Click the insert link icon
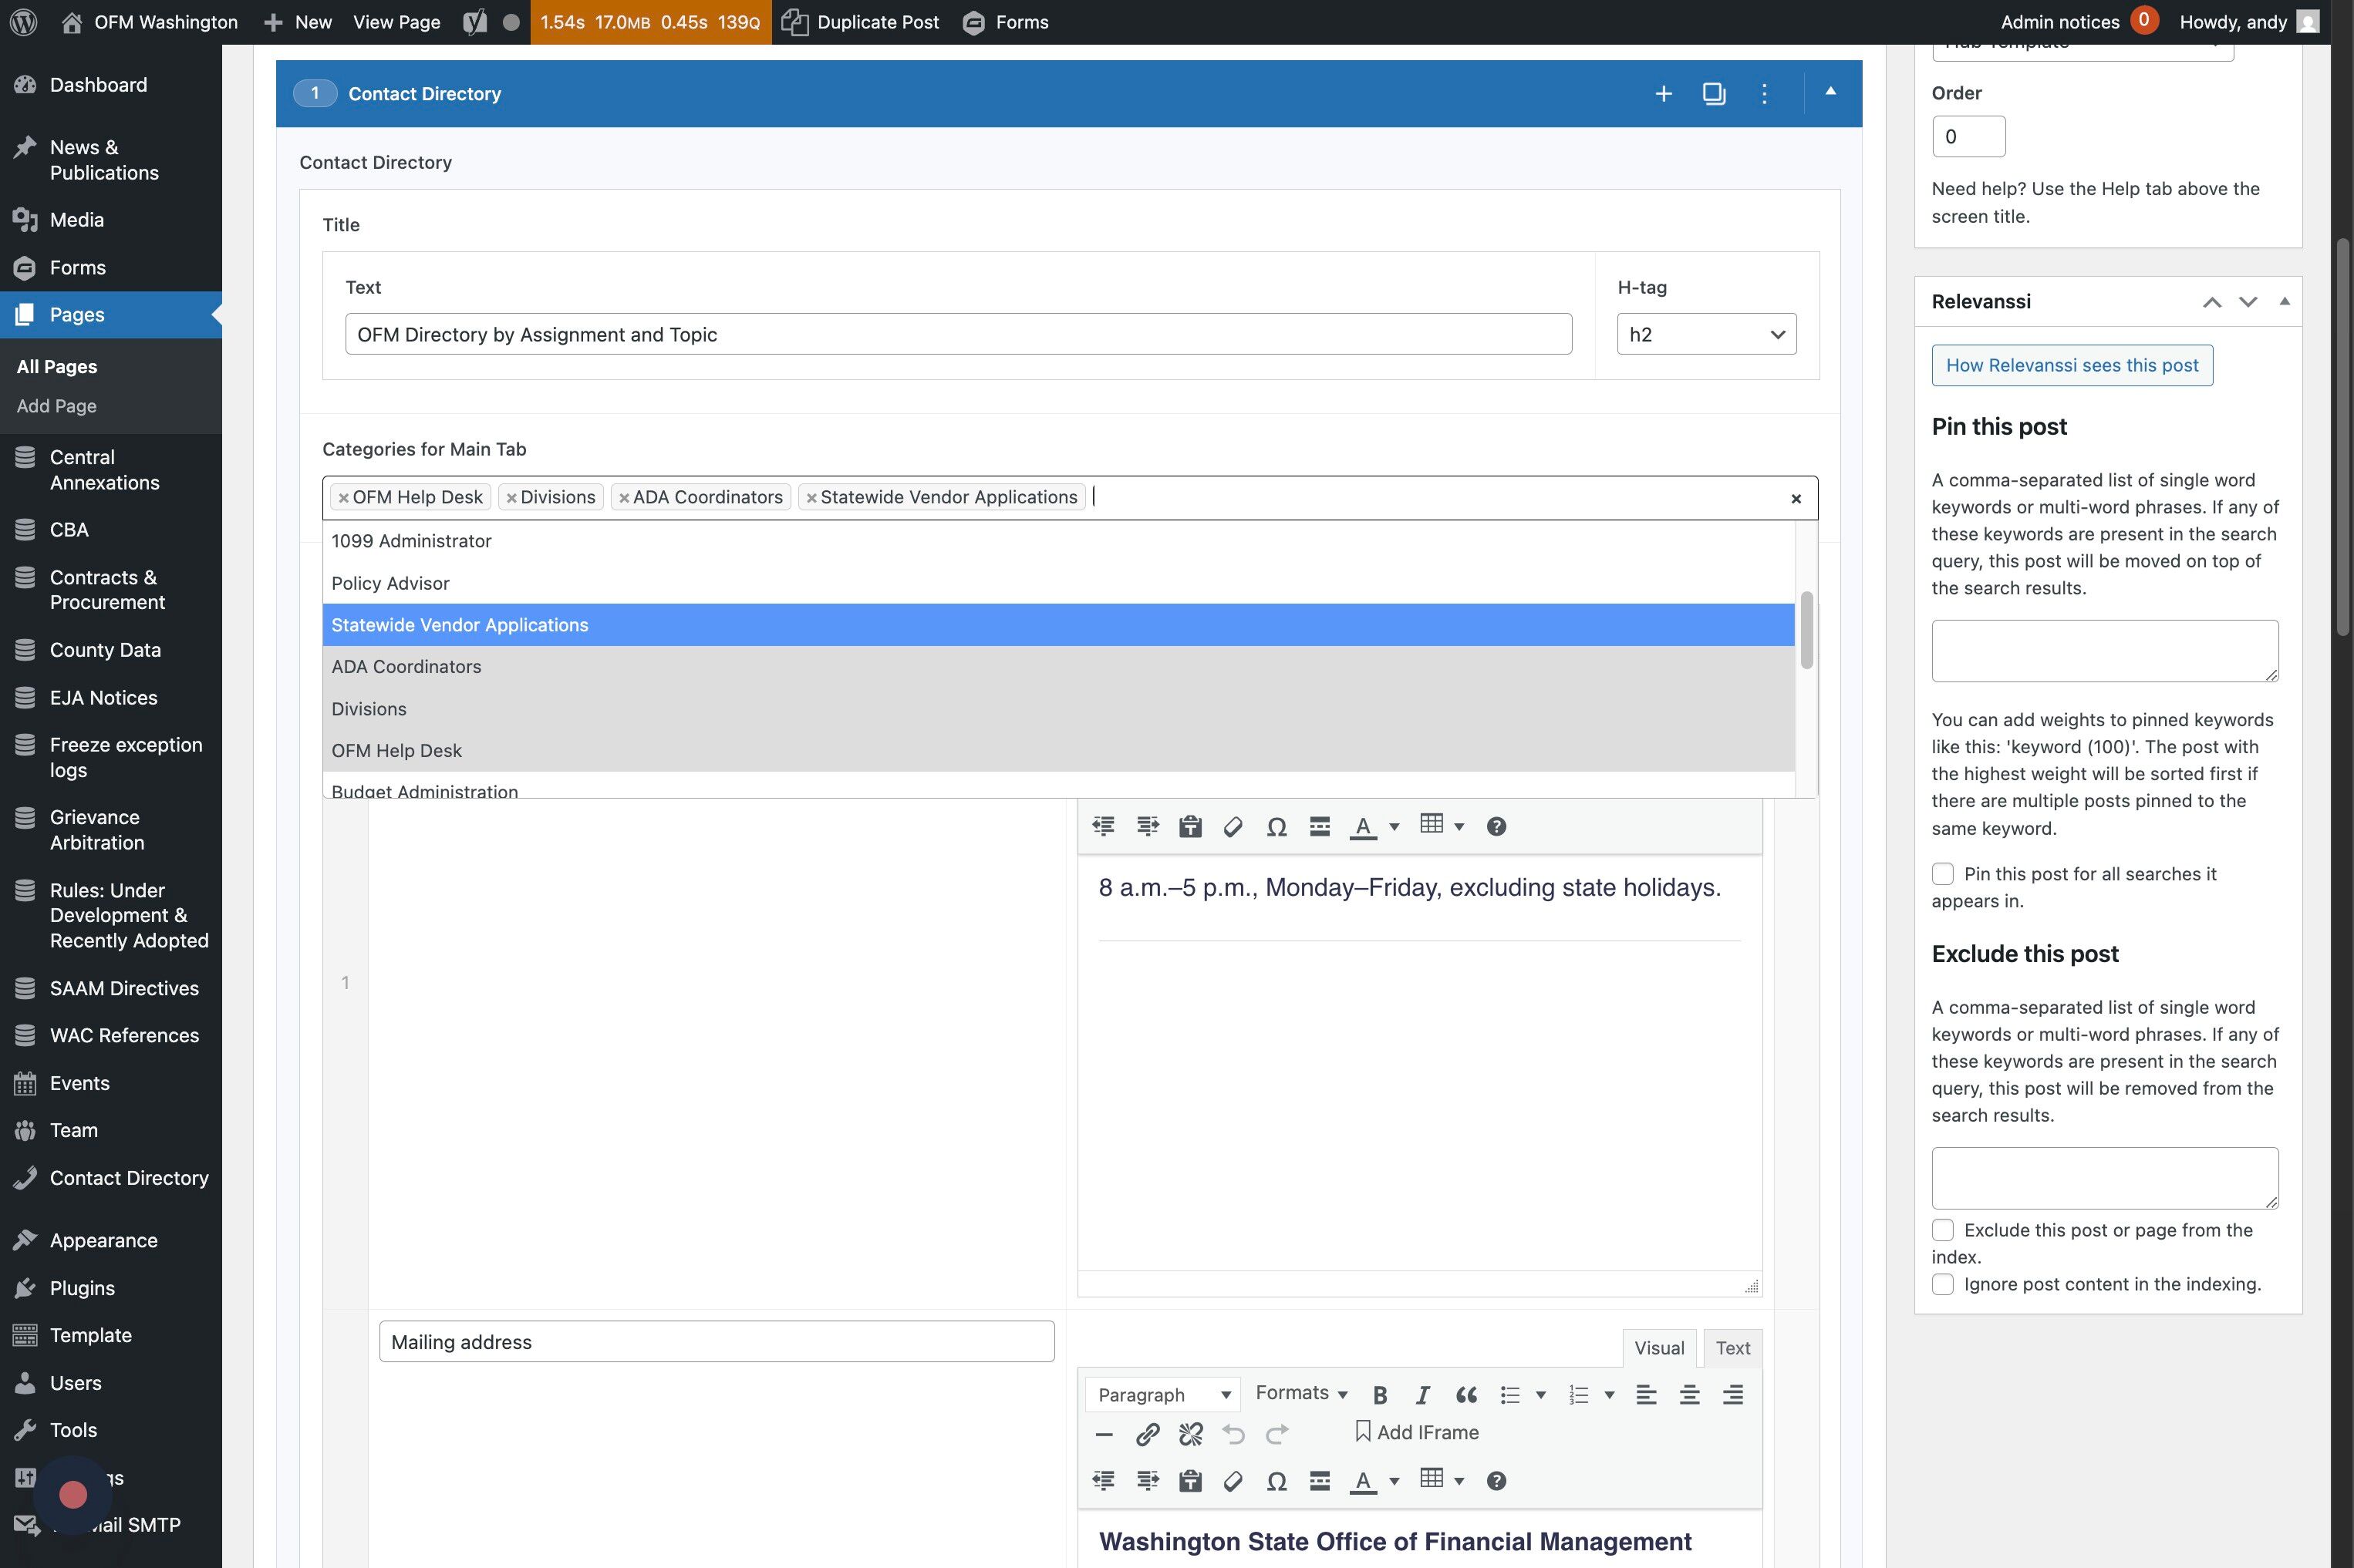Viewport: 2354px width, 1568px height. coord(1146,1435)
